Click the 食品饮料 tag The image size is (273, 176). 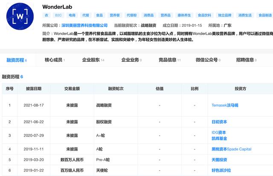(204, 15)
